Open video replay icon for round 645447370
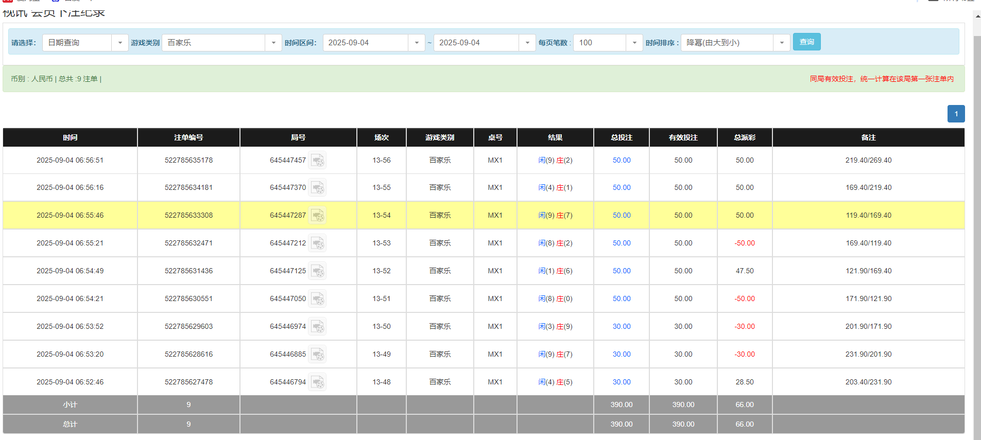The height and width of the screenshot is (440, 981). [x=317, y=188]
